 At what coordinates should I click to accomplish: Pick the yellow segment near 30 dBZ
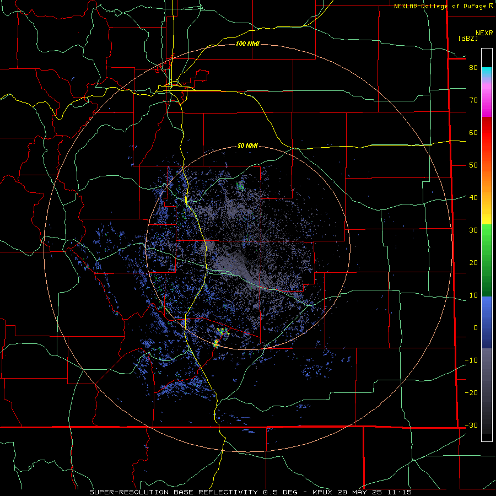coord(487,218)
